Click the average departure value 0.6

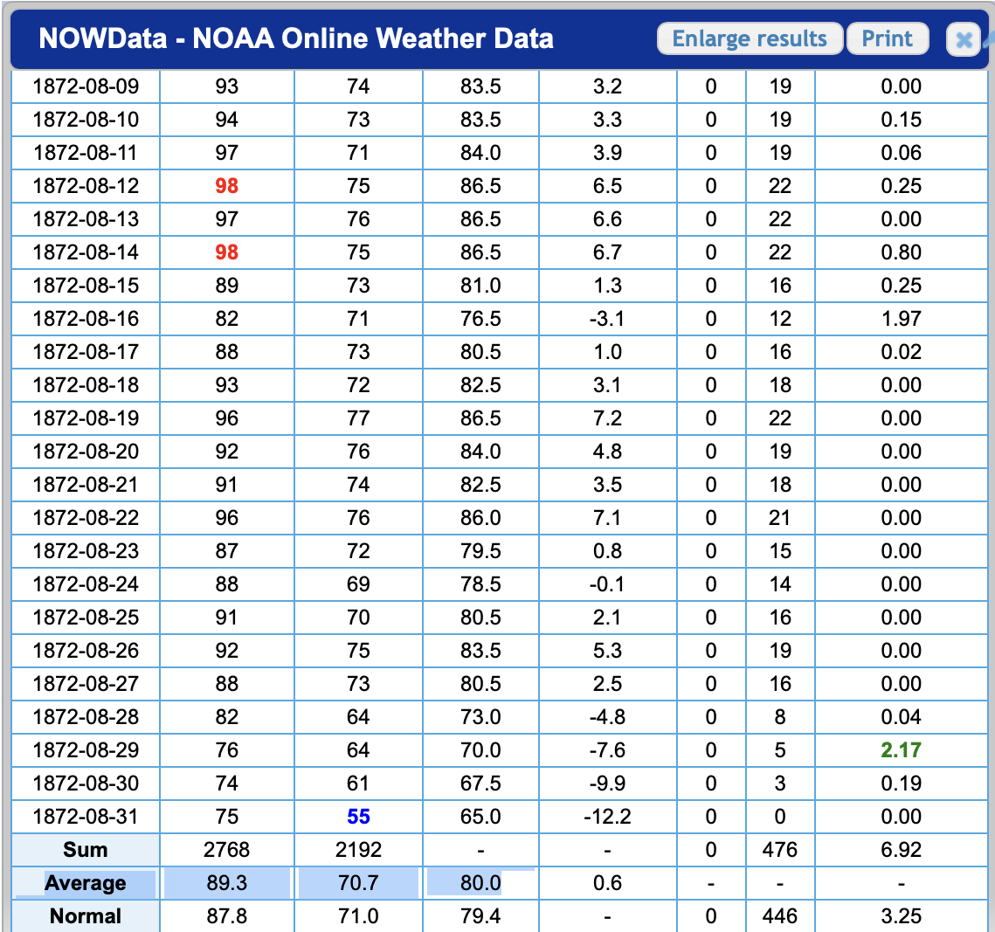pos(607,882)
